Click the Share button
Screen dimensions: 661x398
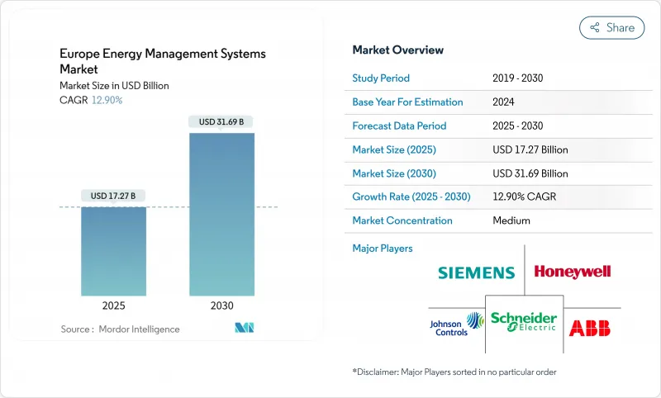[612, 27]
